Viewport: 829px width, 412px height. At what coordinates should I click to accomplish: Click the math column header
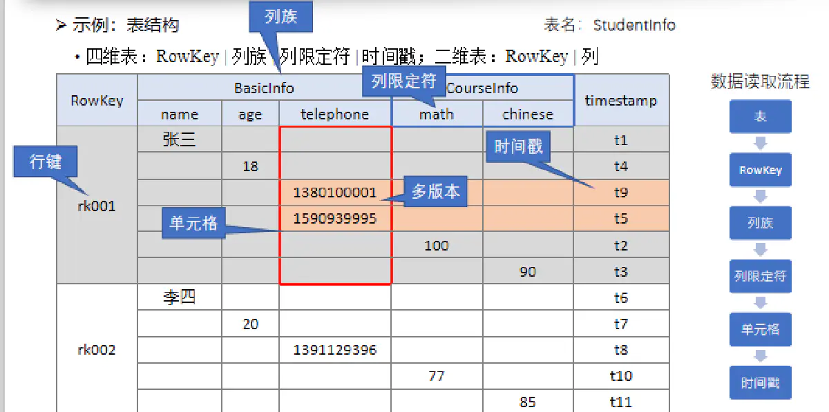(x=436, y=115)
